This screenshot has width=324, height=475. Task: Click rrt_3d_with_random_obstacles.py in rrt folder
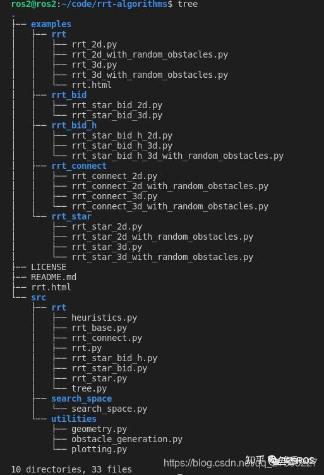click(150, 75)
